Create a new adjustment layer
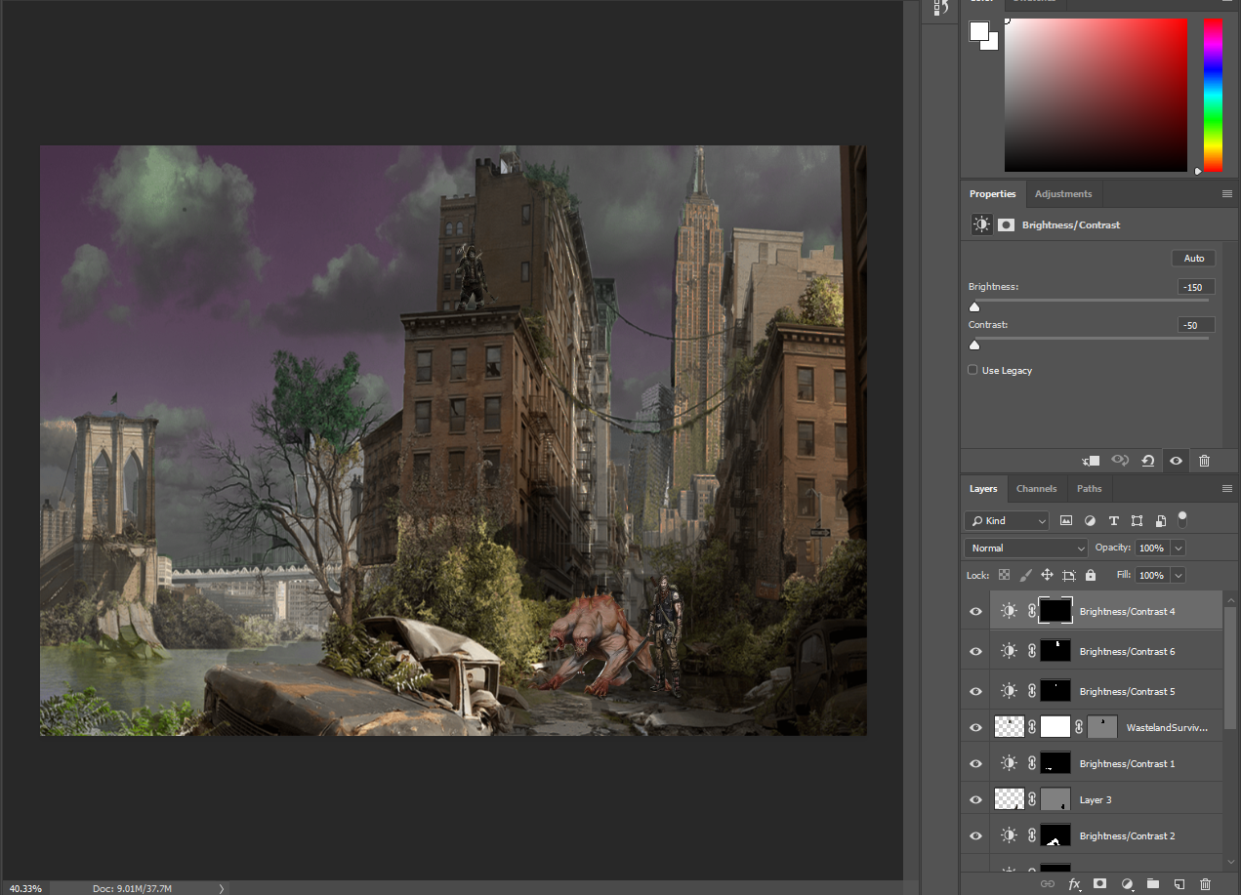Screen dimensions: 1241x895 point(1128,883)
